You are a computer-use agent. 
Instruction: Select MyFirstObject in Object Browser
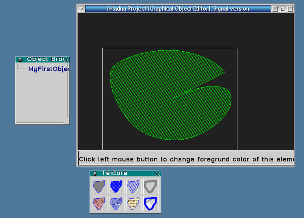coord(48,69)
